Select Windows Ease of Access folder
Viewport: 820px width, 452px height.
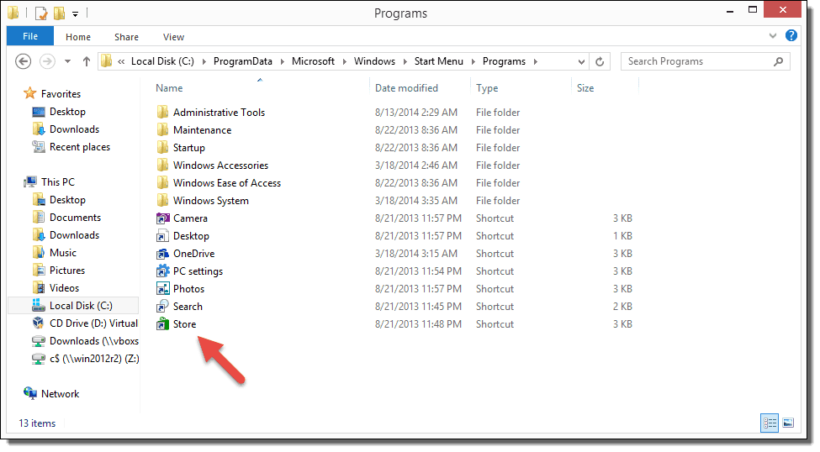coord(226,183)
